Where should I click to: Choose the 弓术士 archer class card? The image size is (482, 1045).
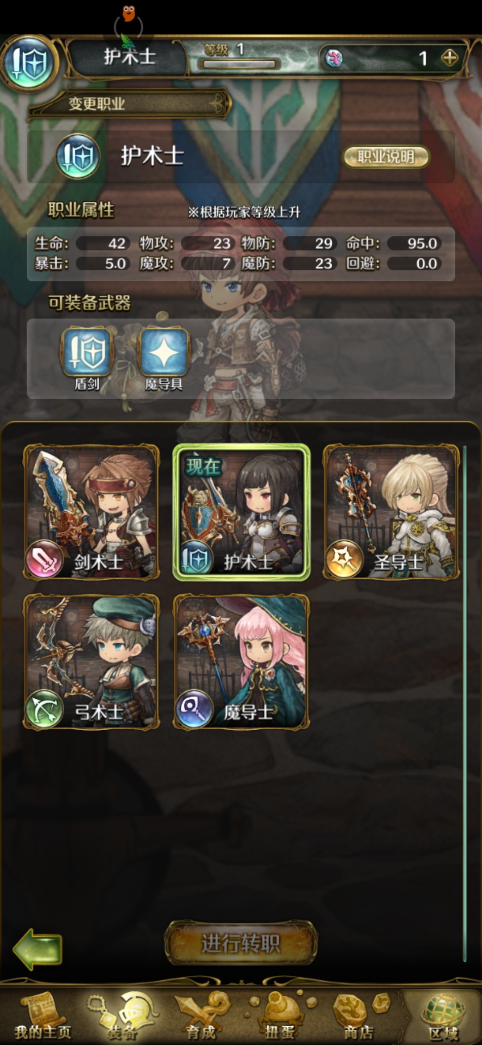pyautogui.click(x=91, y=662)
